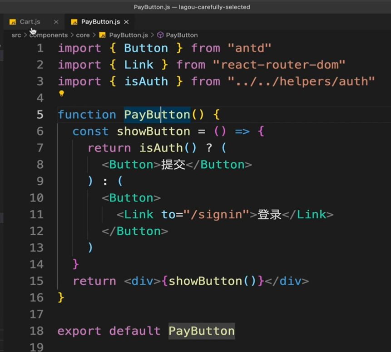Click line number 18 in the gutter
This screenshot has height=352, width=391.
coord(37,331)
